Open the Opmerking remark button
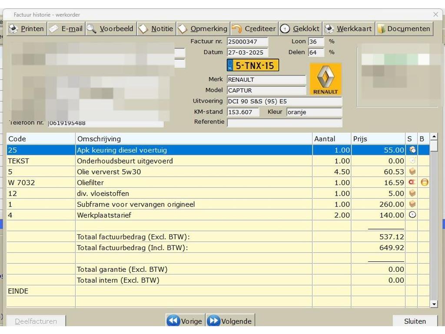This screenshot has height=334, width=445. (203, 29)
